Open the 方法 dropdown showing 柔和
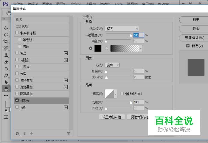 (112, 65)
